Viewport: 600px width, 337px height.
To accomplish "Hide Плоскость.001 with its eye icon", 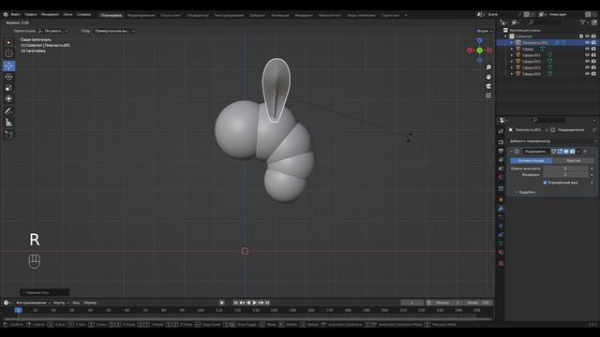I will click(x=588, y=42).
